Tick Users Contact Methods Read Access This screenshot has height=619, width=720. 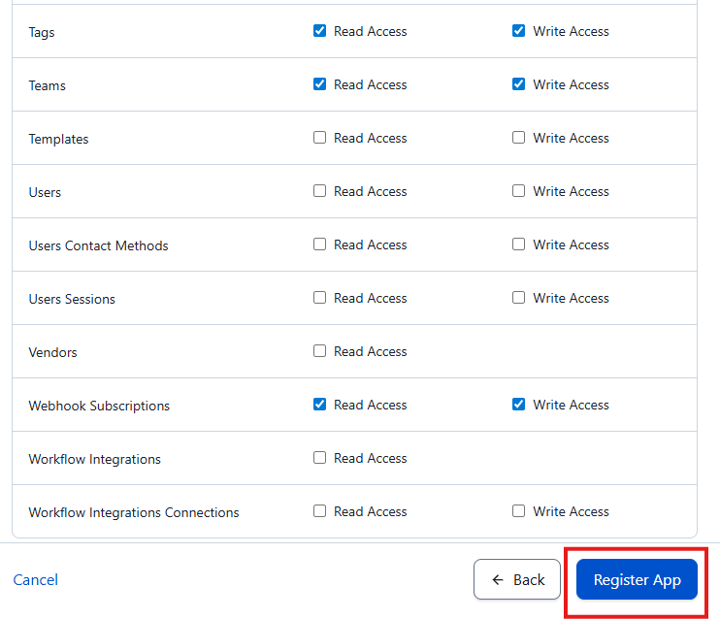pos(320,244)
